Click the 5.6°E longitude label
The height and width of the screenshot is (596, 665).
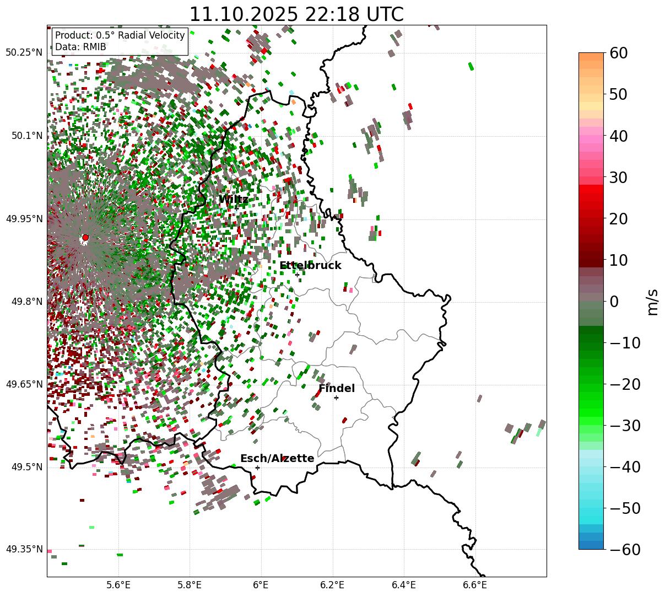[x=118, y=585]
